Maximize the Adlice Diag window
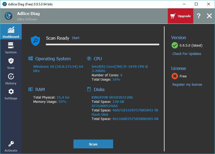The width and height of the screenshot is (215, 154). point(196,4)
